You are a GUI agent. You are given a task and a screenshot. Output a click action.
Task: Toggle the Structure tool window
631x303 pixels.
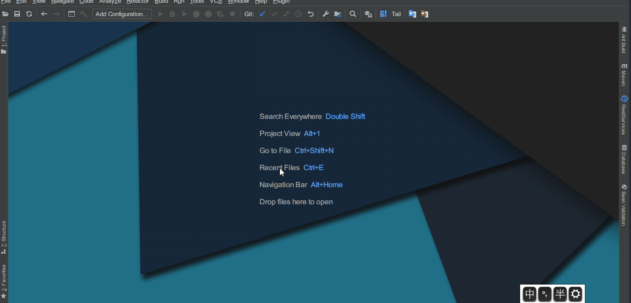click(x=4, y=237)
